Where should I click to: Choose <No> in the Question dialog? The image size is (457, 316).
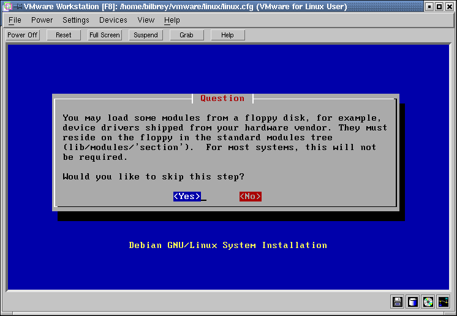pyautogui.click(x=250, y=197)
